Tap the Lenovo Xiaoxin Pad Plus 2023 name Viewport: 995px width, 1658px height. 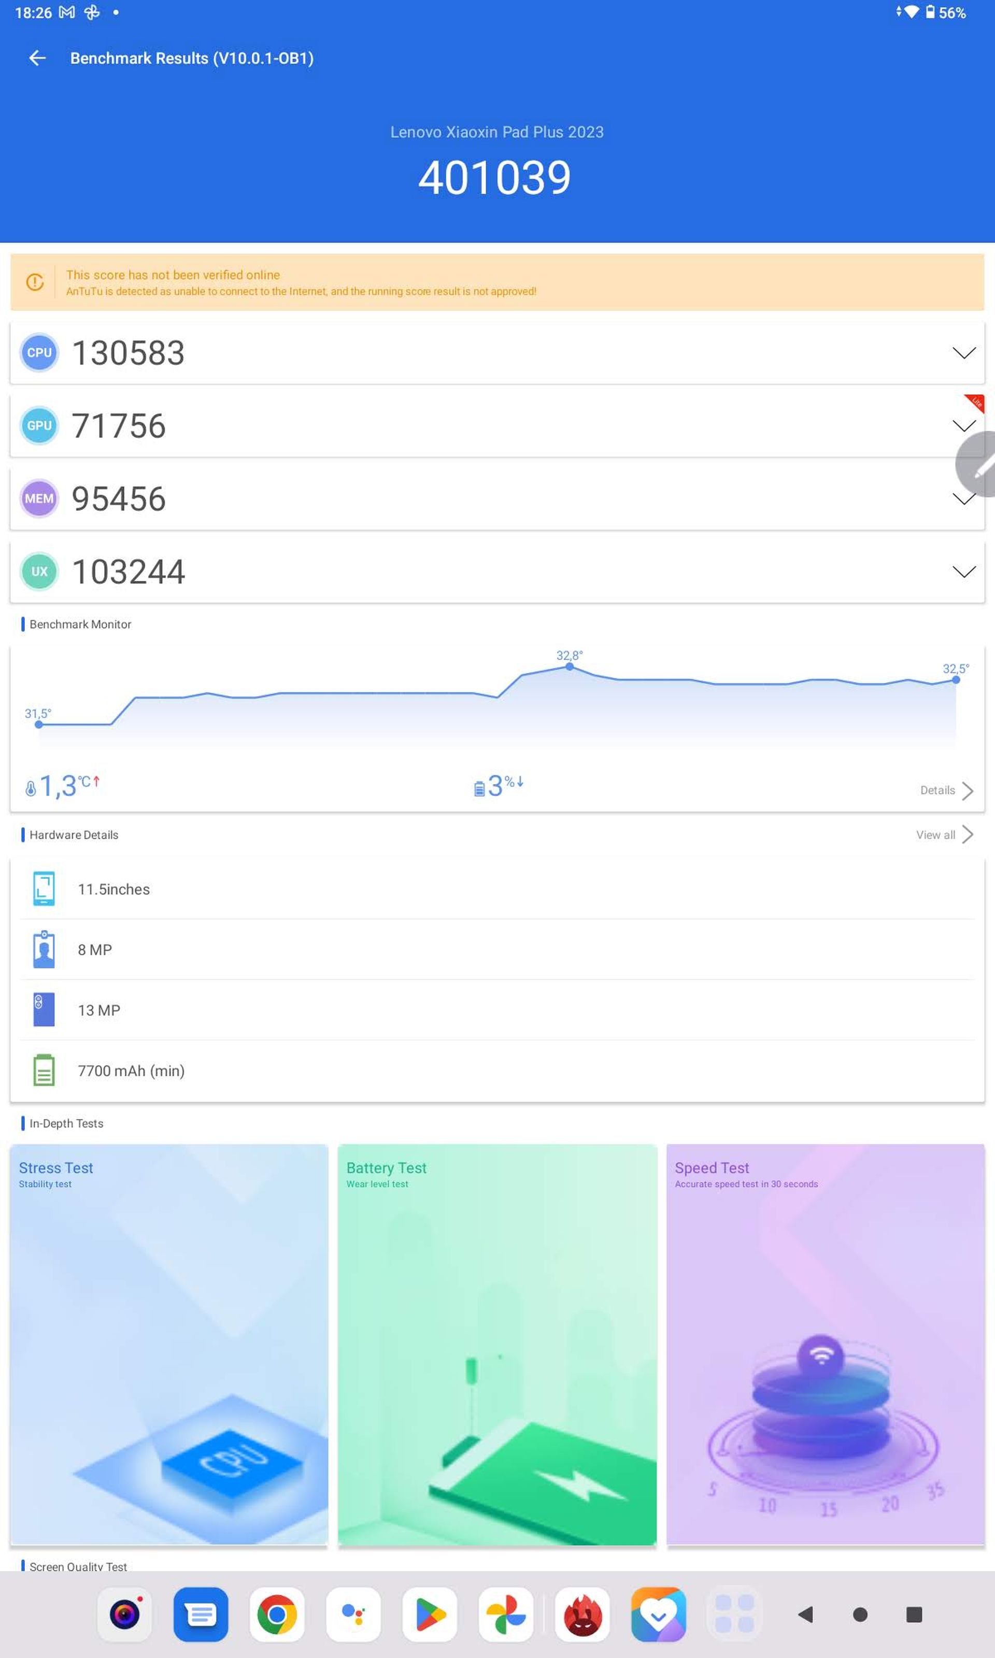[x=497, y=132]
